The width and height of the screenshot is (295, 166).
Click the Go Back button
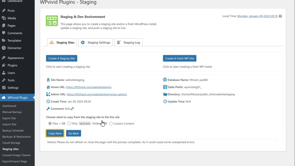73,133
